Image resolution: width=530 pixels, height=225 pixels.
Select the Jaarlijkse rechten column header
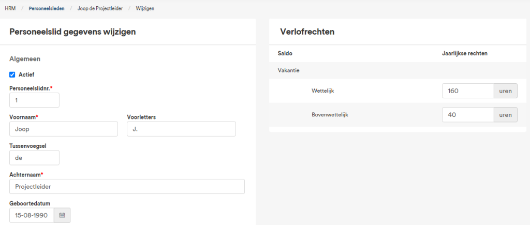(465, 53)
